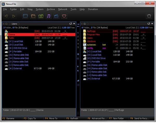This screenshot has height=123, width=156.
Task: Click the F3 Copy To button
Action: pyautogui.click(x=30, y=118)
